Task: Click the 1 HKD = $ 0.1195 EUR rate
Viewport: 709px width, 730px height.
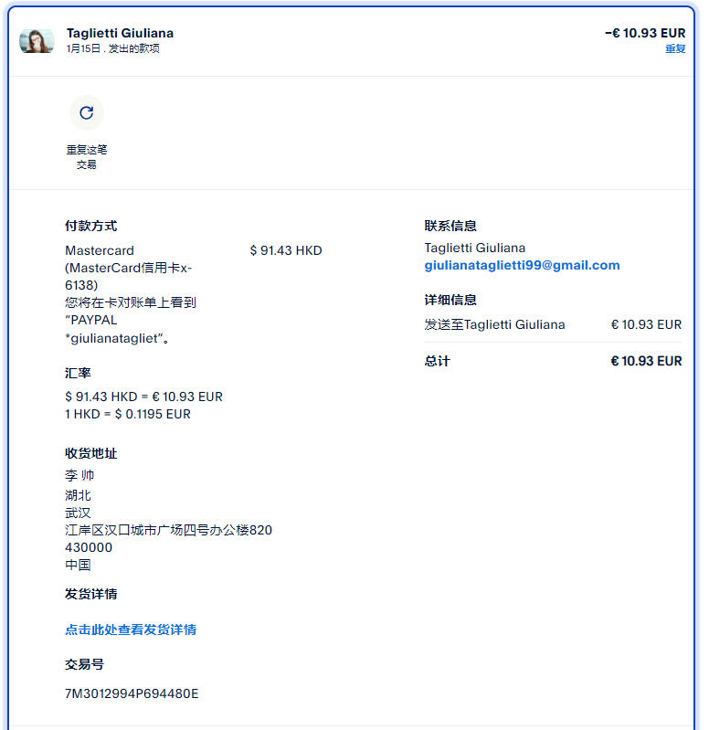Action: 128,414
